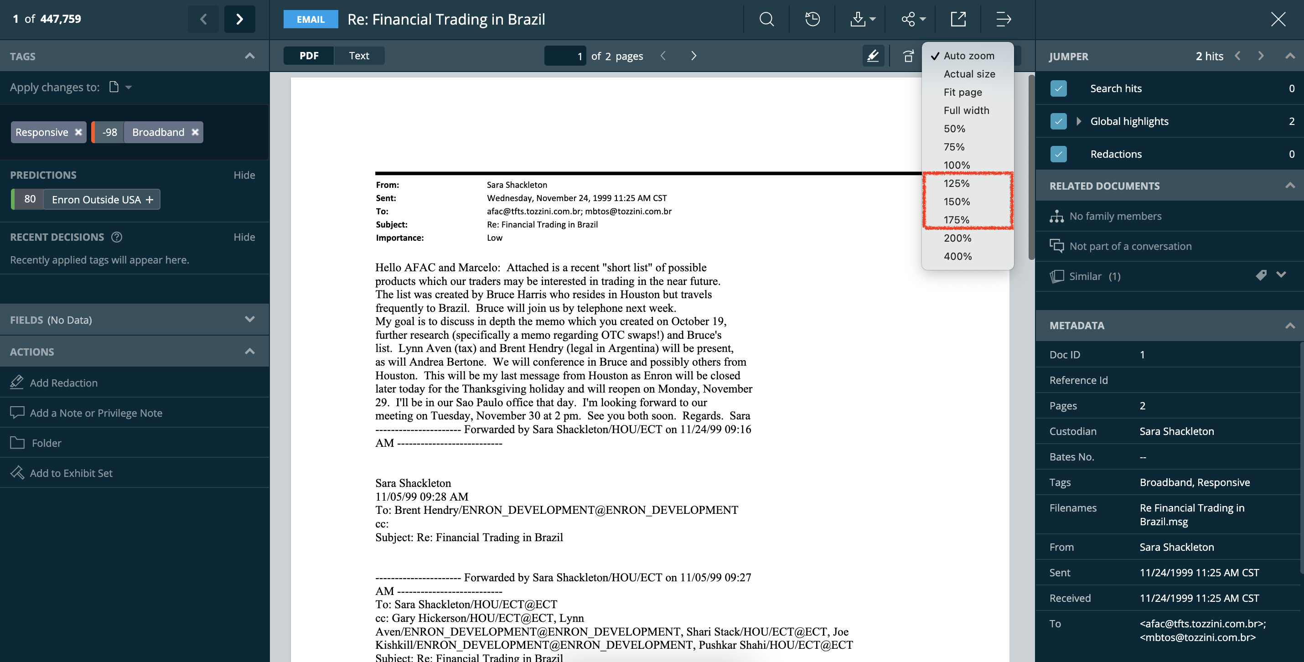Screen dimensions: 1304x662
Task: Close the document viewer
Action: 1278,19
